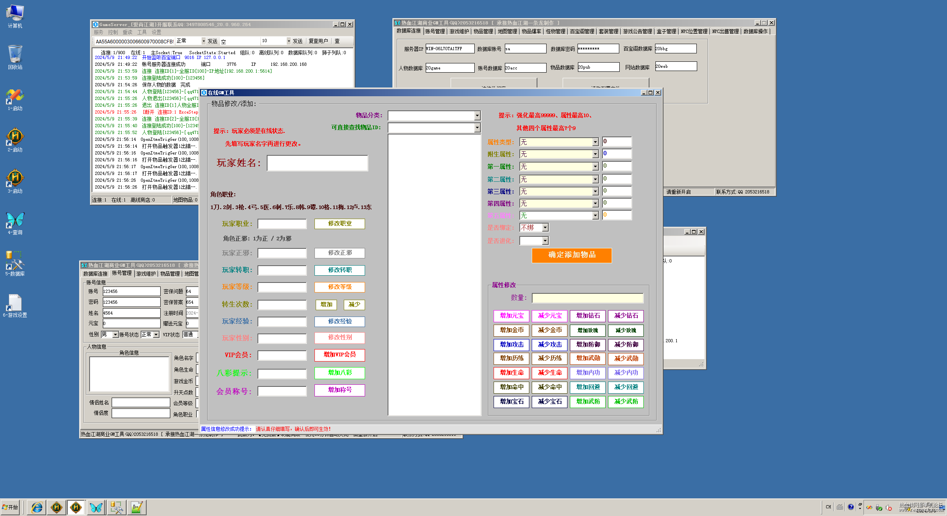Viewport: 947px width, 516px height.
Task: Click the 增加称号 button
Action: point(340,390)
